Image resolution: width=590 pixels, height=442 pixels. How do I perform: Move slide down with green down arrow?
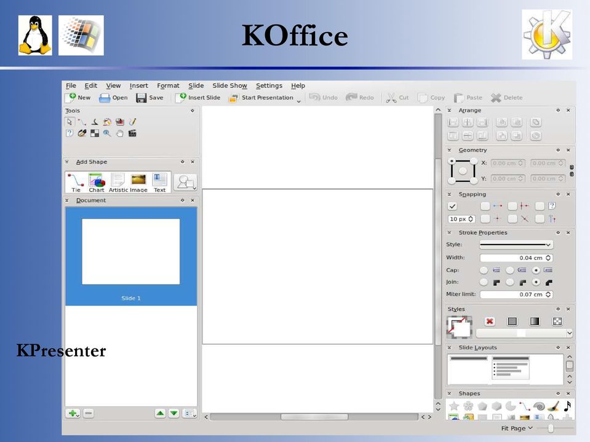[174, 414]
